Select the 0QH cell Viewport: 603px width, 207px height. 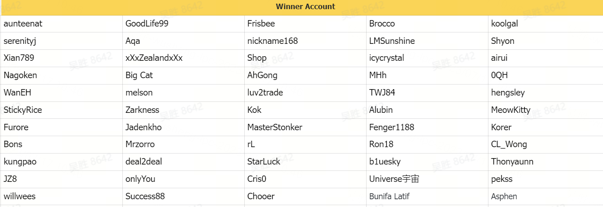546,75
